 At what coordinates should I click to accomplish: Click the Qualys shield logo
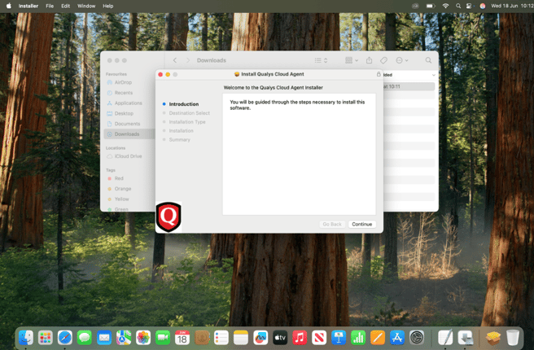(x=169, y=217)
